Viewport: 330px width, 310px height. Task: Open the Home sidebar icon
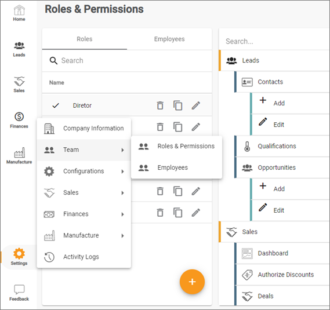pyautogui.click(x=19, y=13)
